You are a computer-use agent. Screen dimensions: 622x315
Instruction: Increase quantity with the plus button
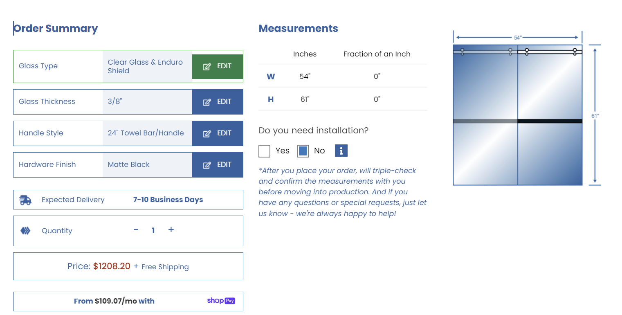tap(171, 230)
